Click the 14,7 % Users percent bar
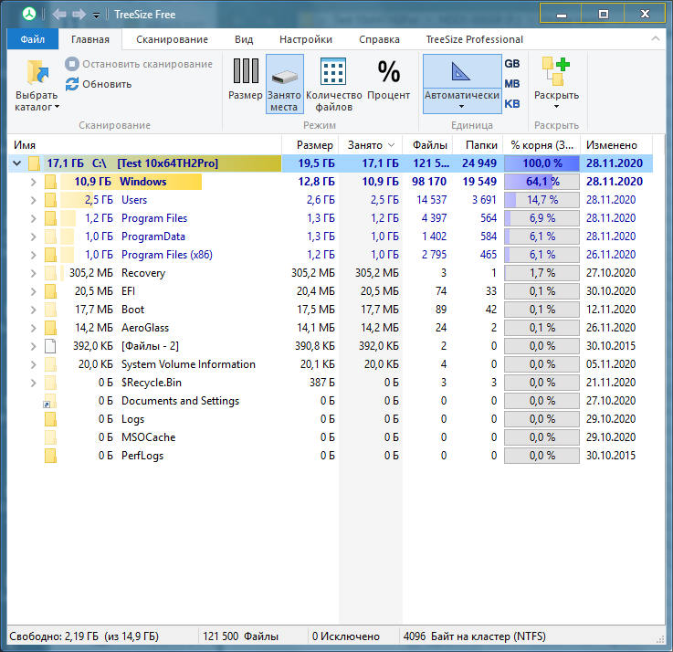 click(542, 200)
